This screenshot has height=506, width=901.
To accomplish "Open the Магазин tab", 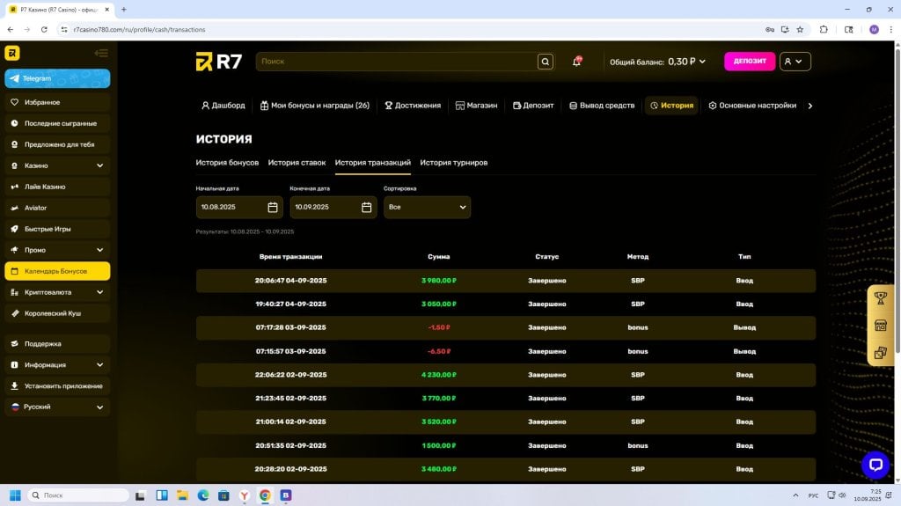I will pyautogui.click(x=476, y=106).
